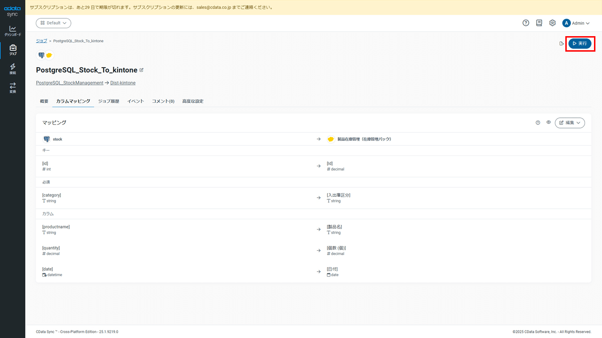Click the ジョブ breadcrumb link
This screenshot has height=338, width=602.
(x=41, y=41)
